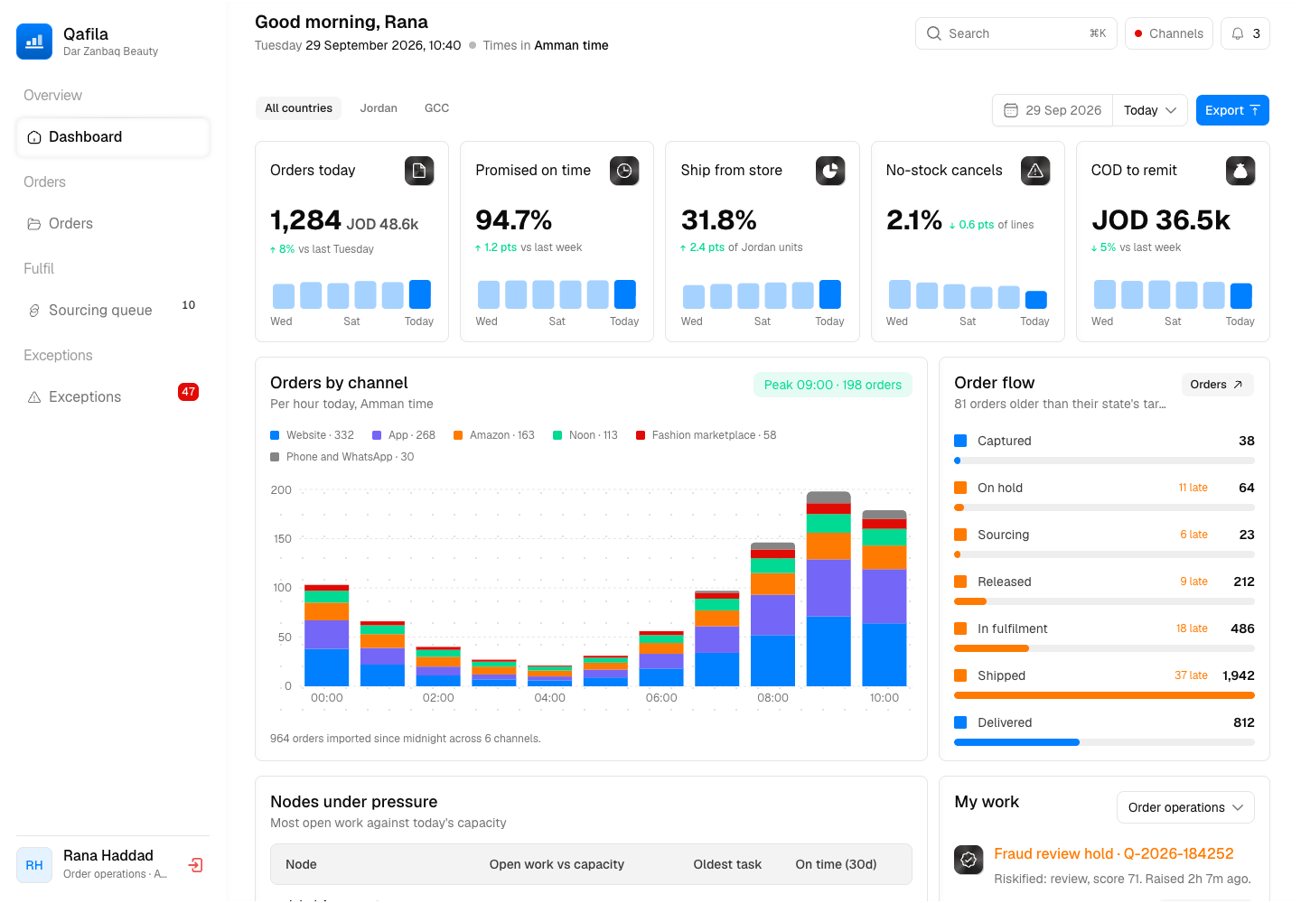Toggle App series in chart legend
This screenshot has width=1301, height=903.
404,435
